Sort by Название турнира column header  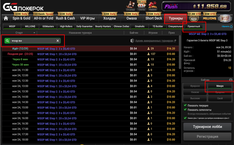coord(80,33)
